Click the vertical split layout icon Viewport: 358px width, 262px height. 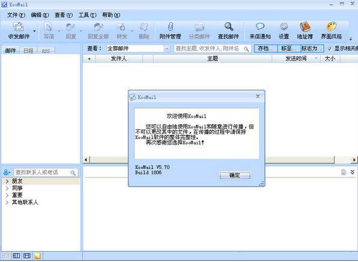[x=16, y=256]
